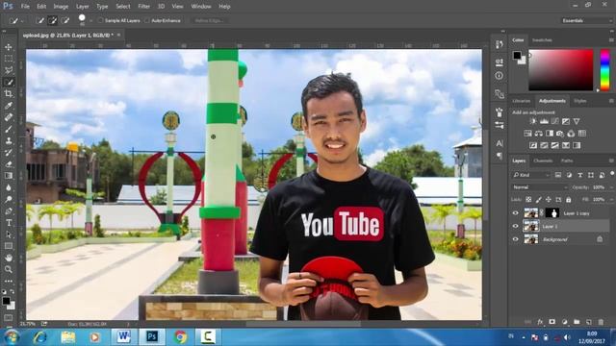Open layer styles fx button
The image size is (616, 346).
coord(540,322)
